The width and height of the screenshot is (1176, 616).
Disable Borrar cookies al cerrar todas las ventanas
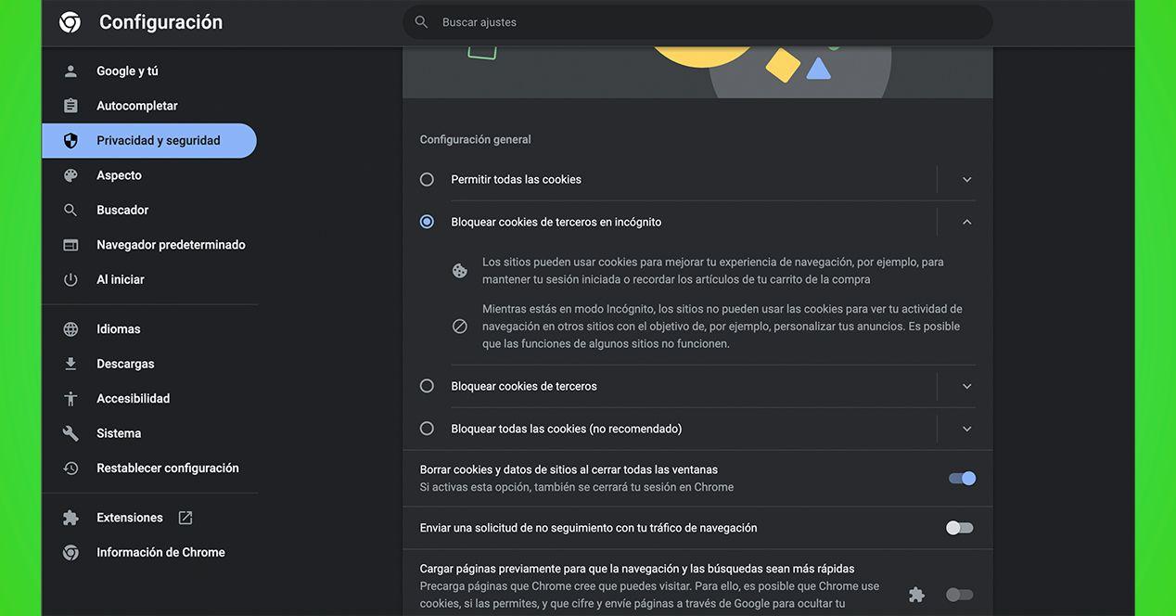pyautogui.click(x=960, y=477)
